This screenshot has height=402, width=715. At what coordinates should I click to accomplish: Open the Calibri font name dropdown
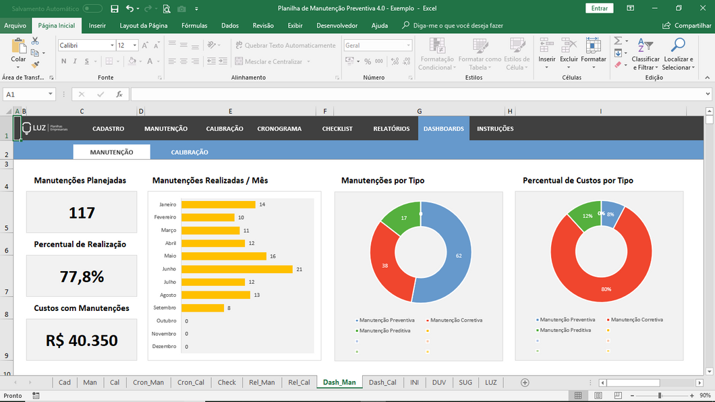(112, 45)
